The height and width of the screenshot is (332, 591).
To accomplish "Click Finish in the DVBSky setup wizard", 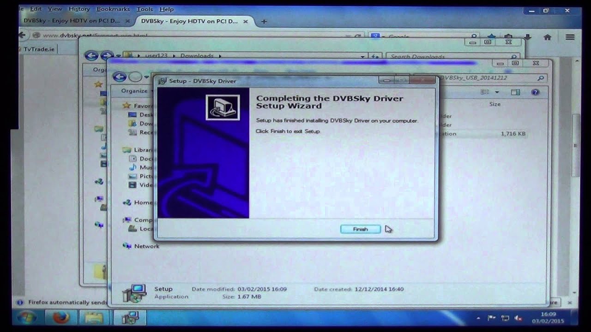I will click(x=361, y=229).
